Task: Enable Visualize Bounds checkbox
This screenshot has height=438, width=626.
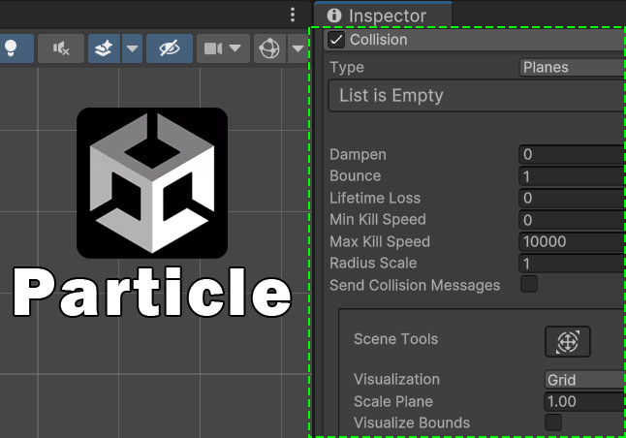Action: coord(553,422)
